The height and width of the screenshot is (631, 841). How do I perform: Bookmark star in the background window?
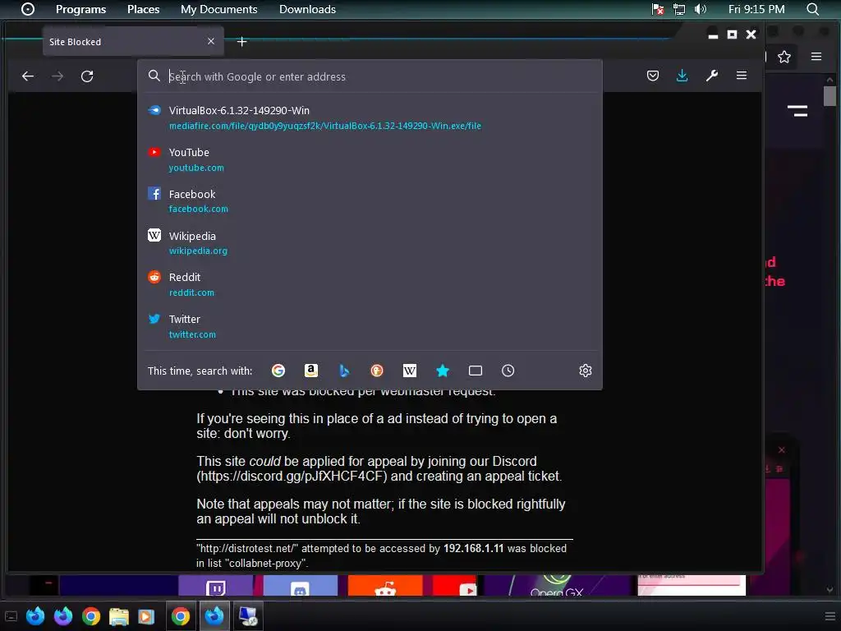tap(784, 57)
